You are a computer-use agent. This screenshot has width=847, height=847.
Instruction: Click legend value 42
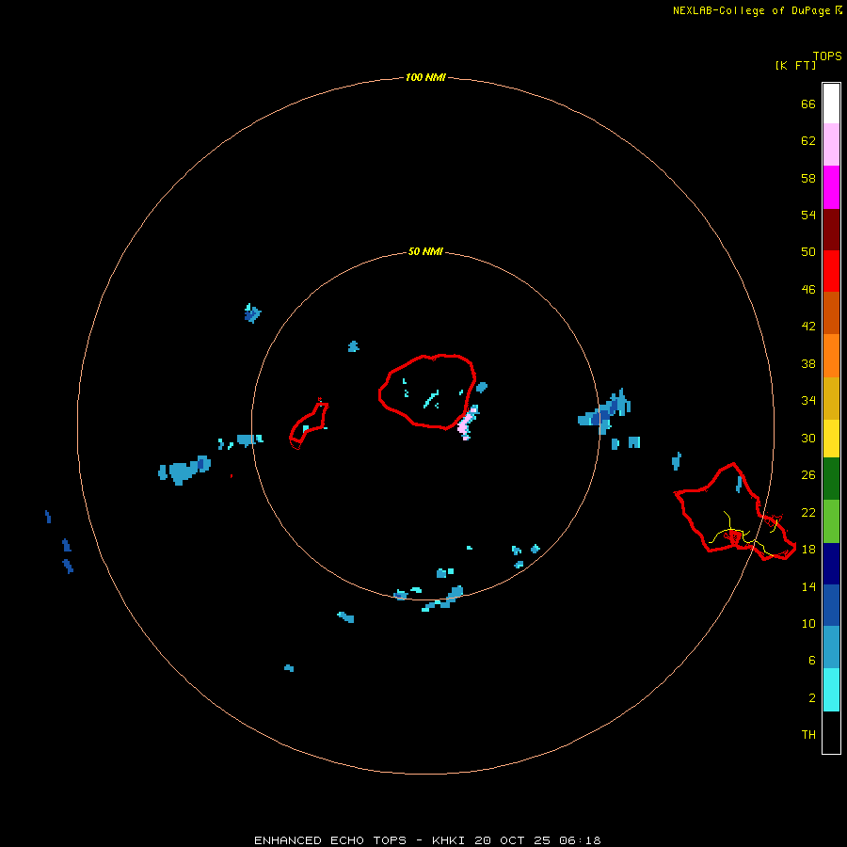(808, 326)
